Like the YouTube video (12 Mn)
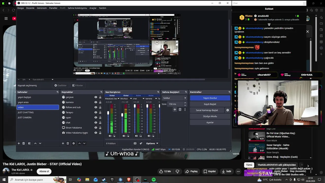 [165, 171]
